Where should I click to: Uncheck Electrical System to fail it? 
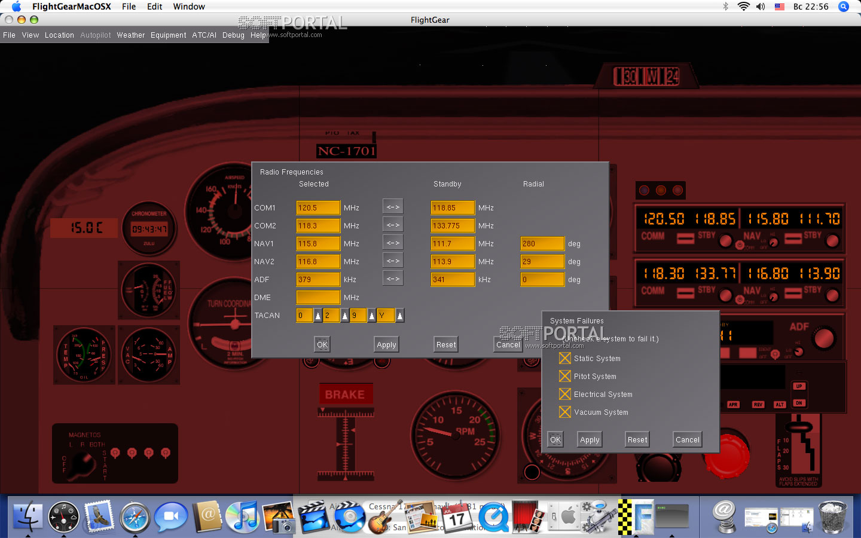[x=565, y=394]
